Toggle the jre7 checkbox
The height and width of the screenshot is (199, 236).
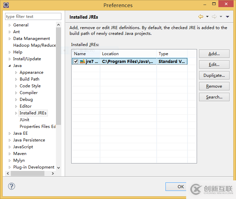(x=76, y=62)
